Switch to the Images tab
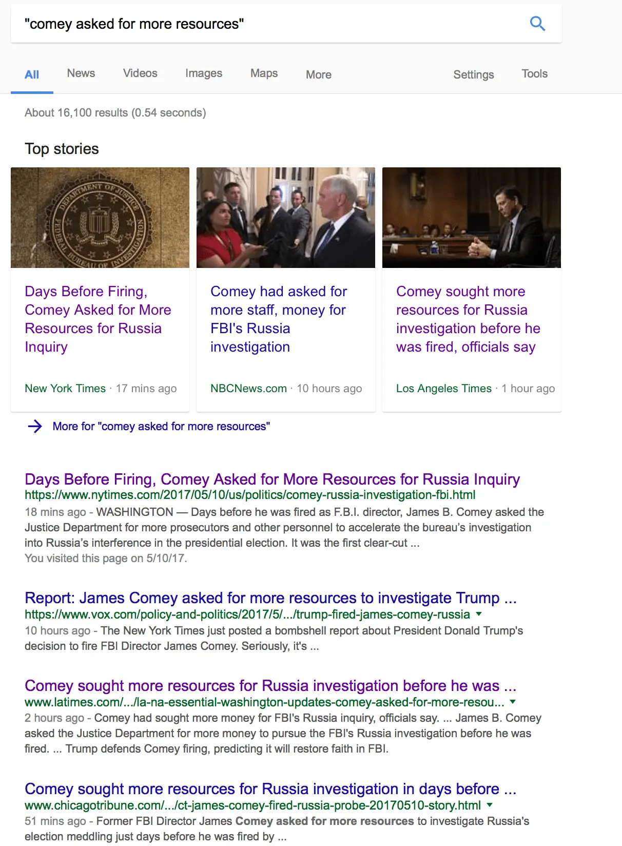The height and width of the screenshot is (846, 622). tap(204, 74)
